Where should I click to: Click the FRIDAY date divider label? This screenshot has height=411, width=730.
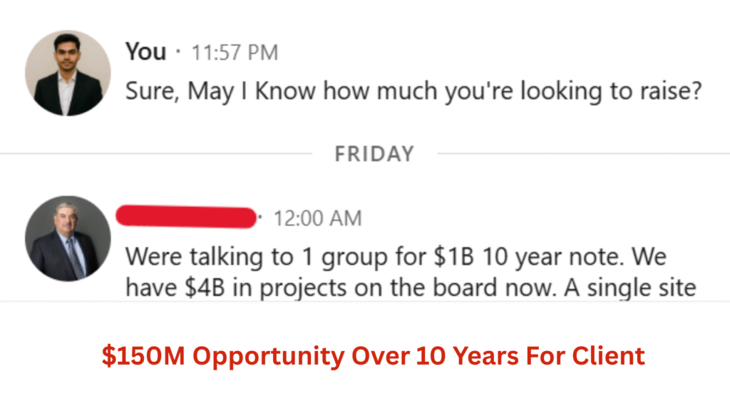[374, 153]
